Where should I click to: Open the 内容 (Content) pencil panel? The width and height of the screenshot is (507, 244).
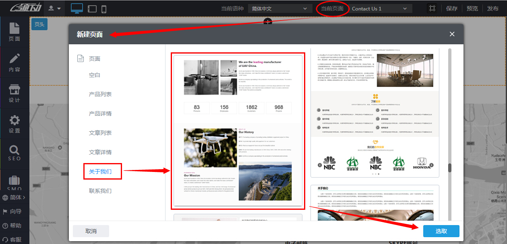[x=14, y=63]
